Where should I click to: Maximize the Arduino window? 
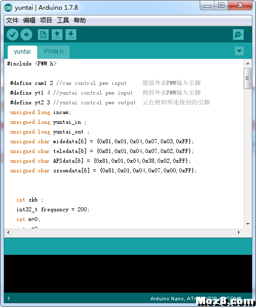[221, 6]
